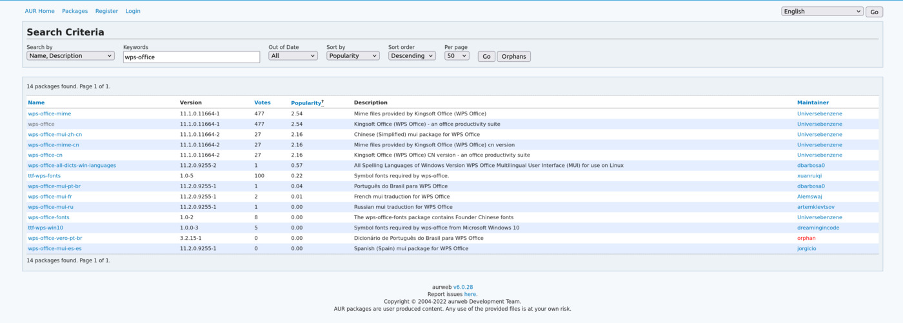Click the Report issues here link

(x=470, y=294)
